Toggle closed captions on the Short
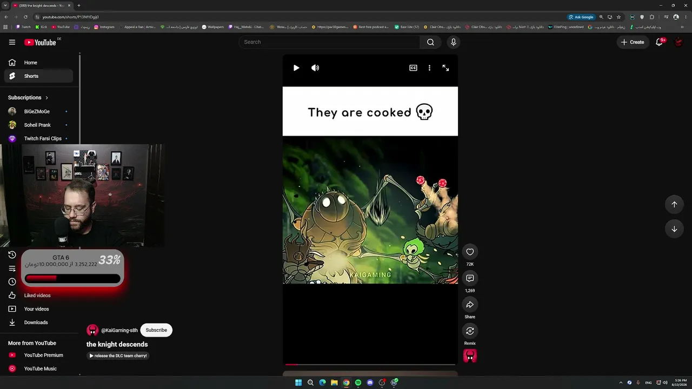Image resolution: width=692 pixels, height=389 pixels. (413, 68)
